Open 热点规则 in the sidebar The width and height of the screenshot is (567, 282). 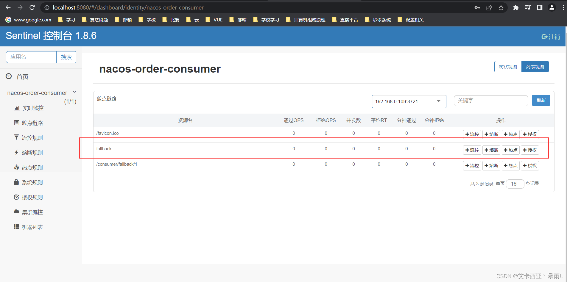click(x=29, y=167)
